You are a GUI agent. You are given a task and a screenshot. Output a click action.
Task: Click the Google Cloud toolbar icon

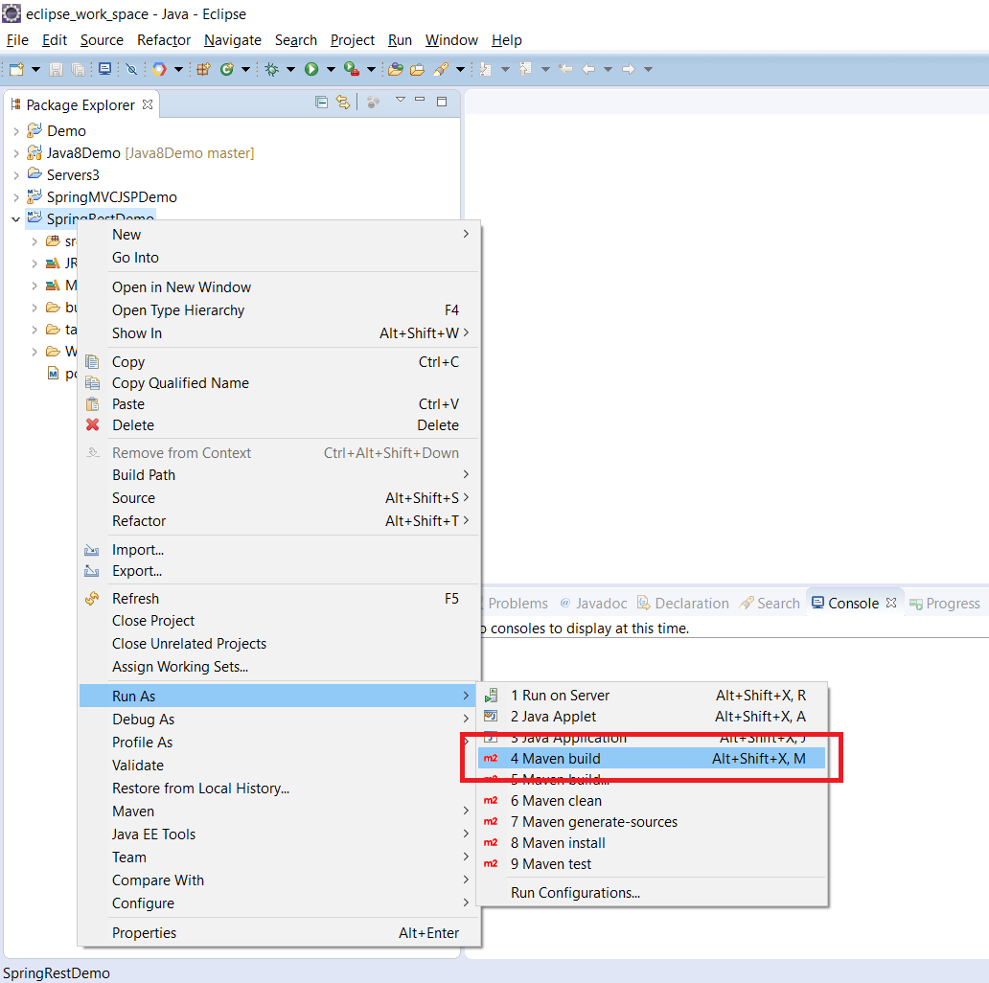[x=158, y=69]
